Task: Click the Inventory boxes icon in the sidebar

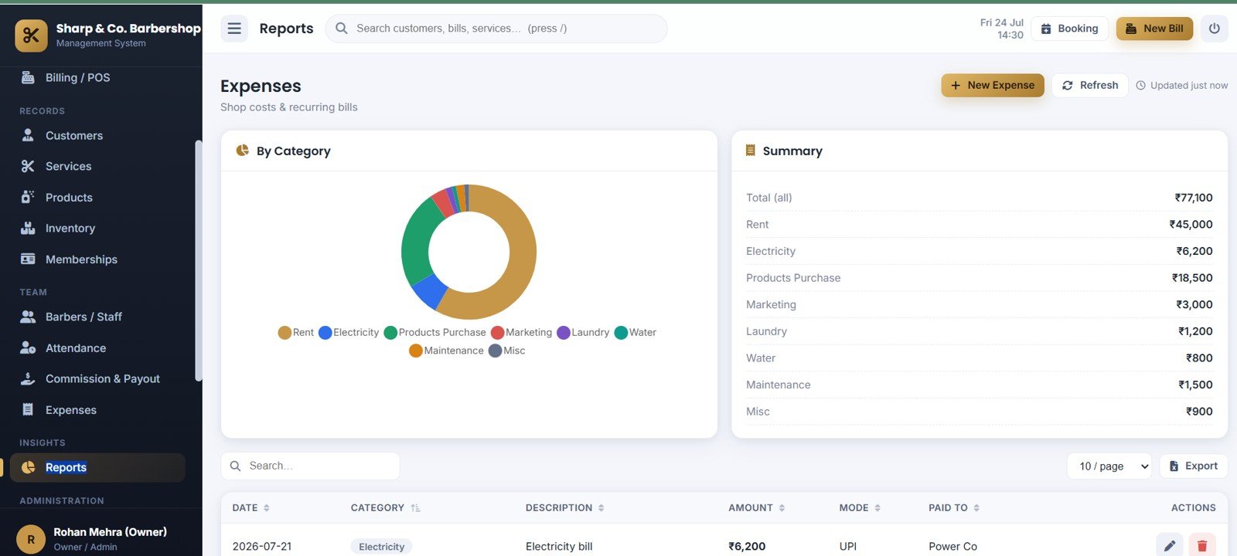Action: (28, 228)
